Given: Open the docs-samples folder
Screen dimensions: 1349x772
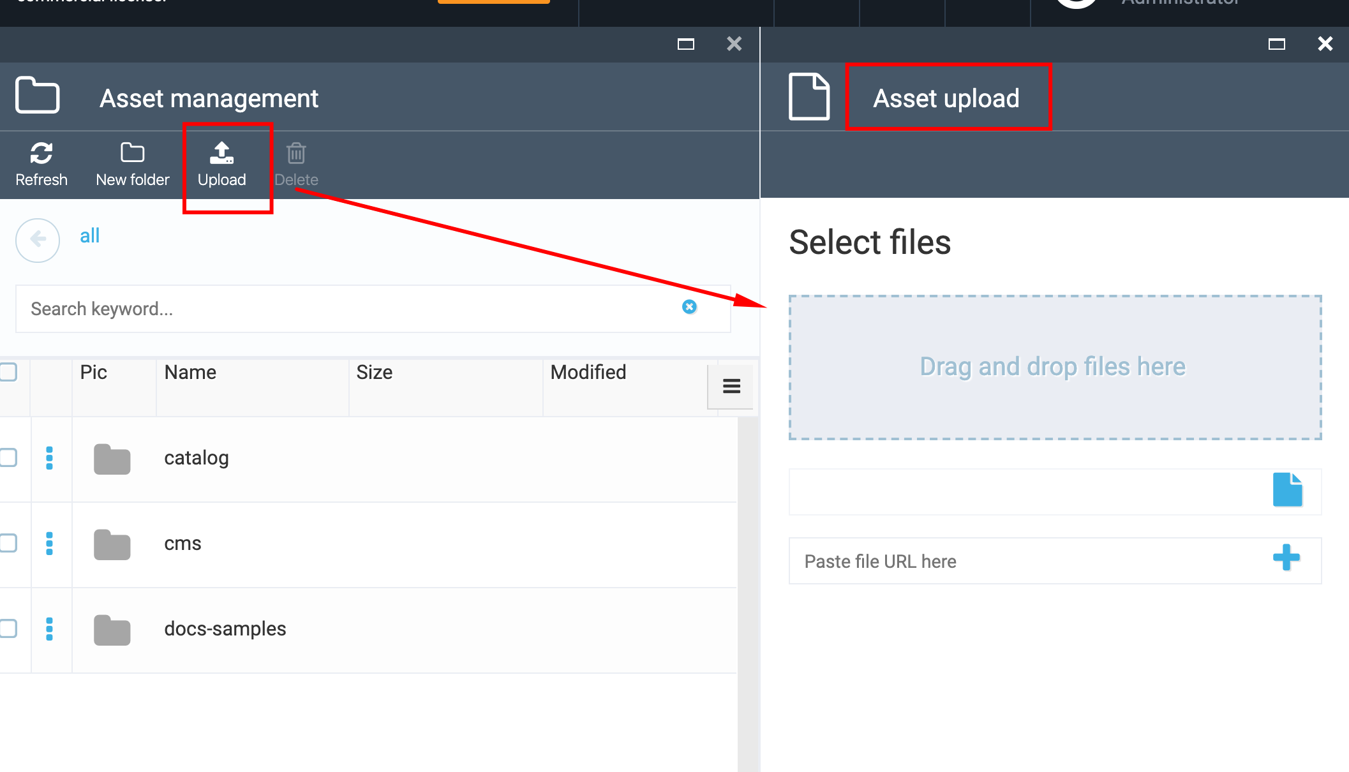Looking at the screenshot, I should pyautogui.click(x=225, y=629).
